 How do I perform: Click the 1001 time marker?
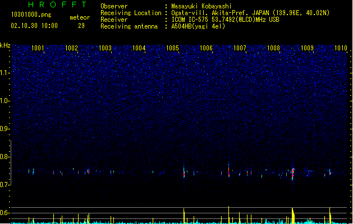pos(38,48)
